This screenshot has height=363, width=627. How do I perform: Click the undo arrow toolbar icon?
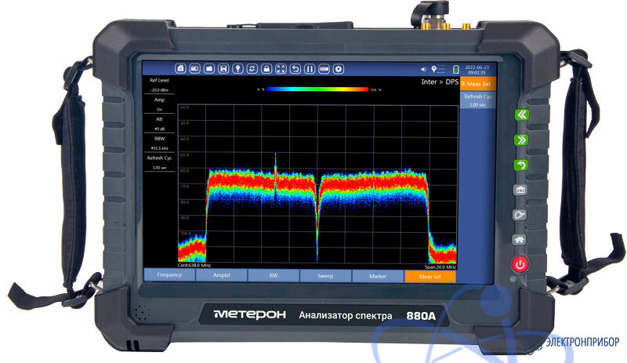(x=295, y=69)
